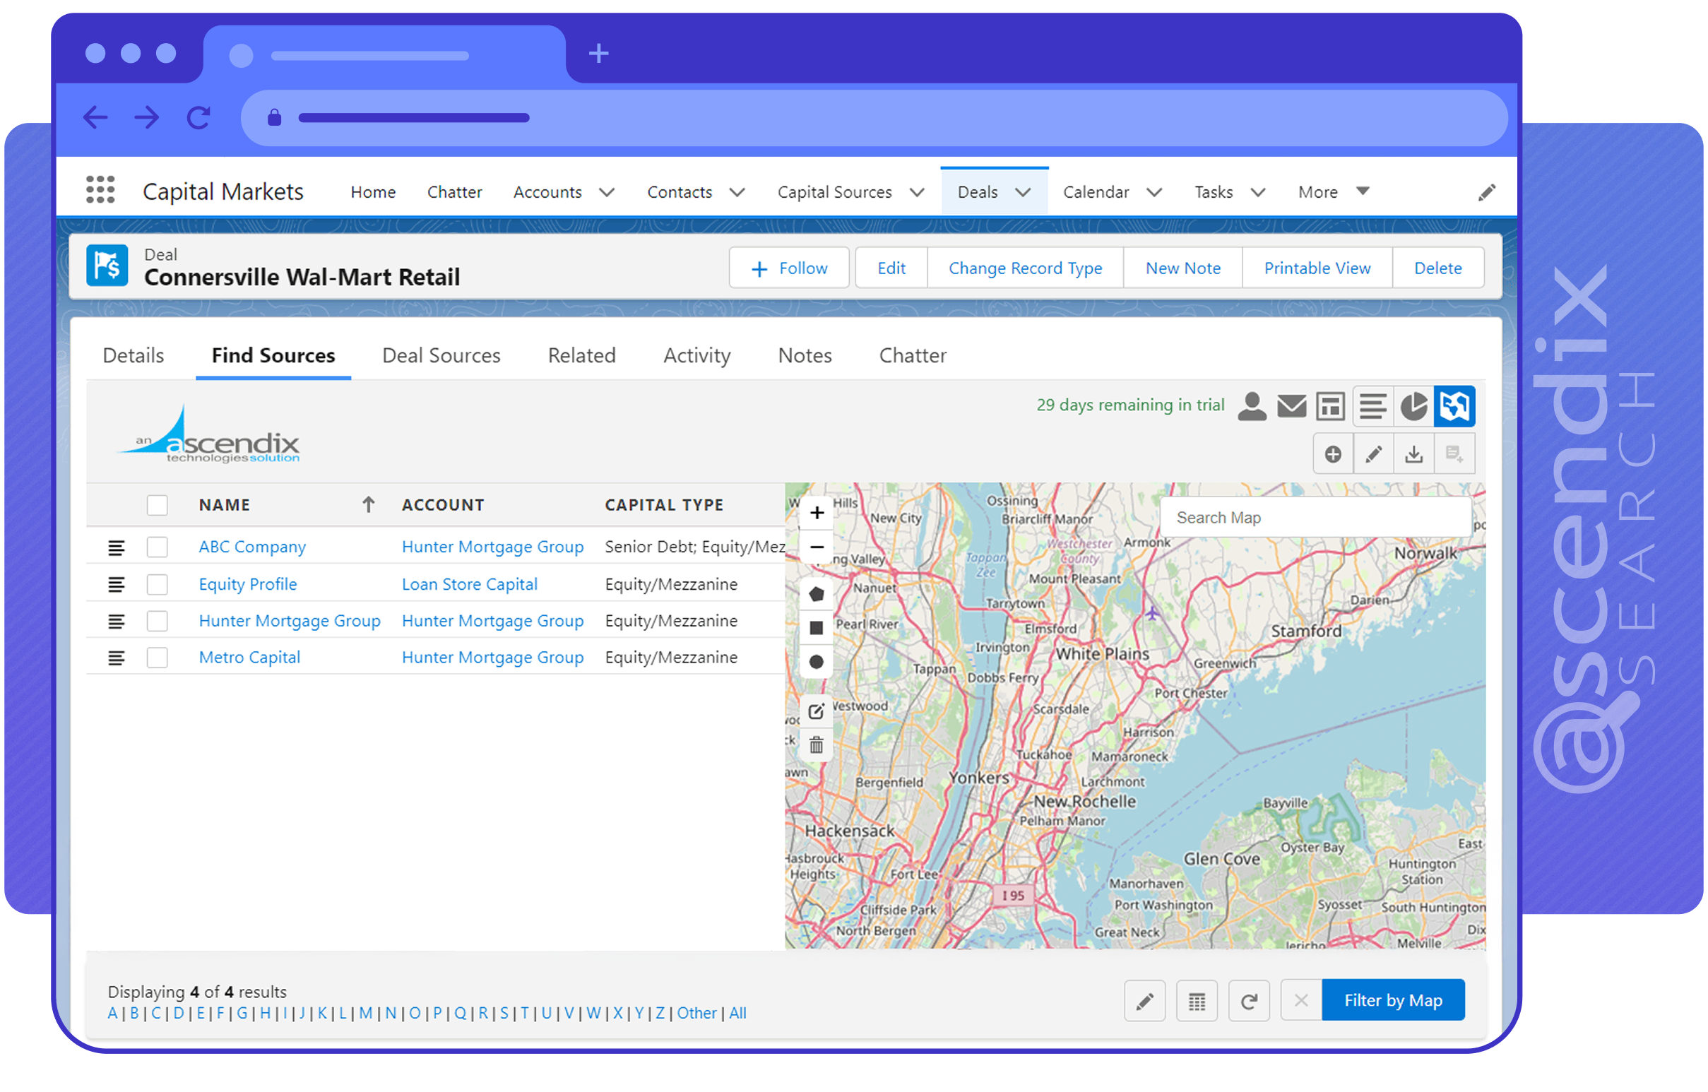Go to the Home nav item

tap(373, 192)
